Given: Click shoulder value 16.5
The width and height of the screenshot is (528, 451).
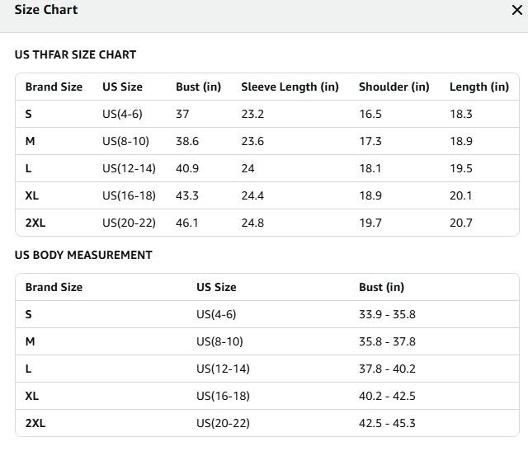Looking at the screenshot, I should pos(370,114).
